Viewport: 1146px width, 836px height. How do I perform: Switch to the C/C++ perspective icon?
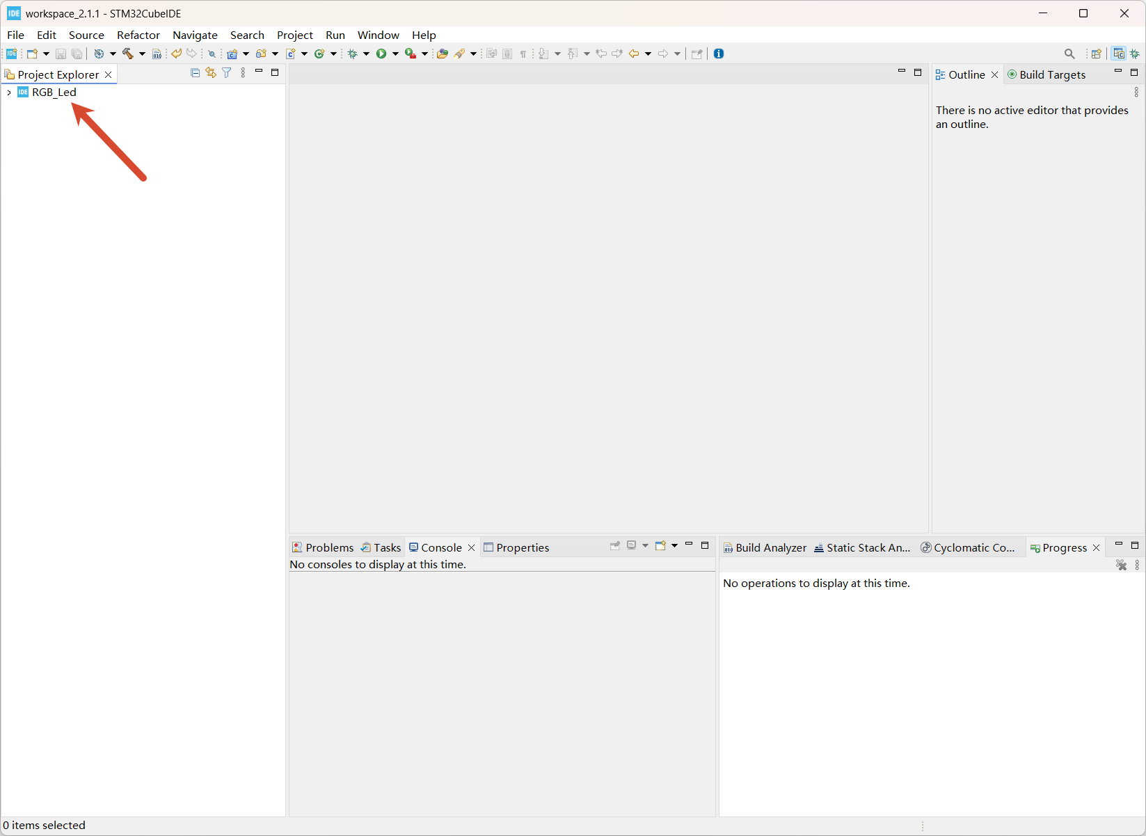tap(1119, 54)
